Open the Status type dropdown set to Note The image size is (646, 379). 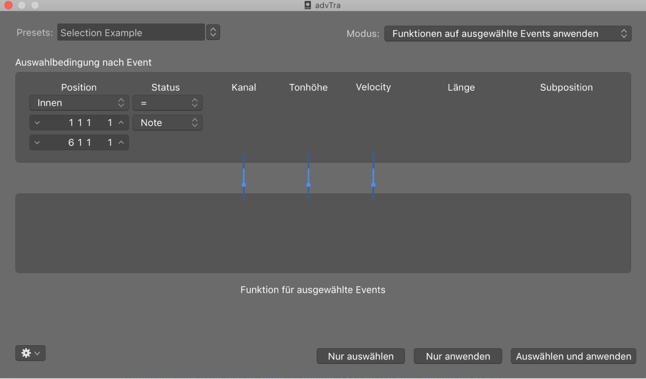167,123
